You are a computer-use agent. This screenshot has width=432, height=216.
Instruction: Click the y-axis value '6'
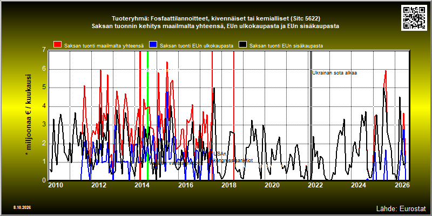coord(44,69)
